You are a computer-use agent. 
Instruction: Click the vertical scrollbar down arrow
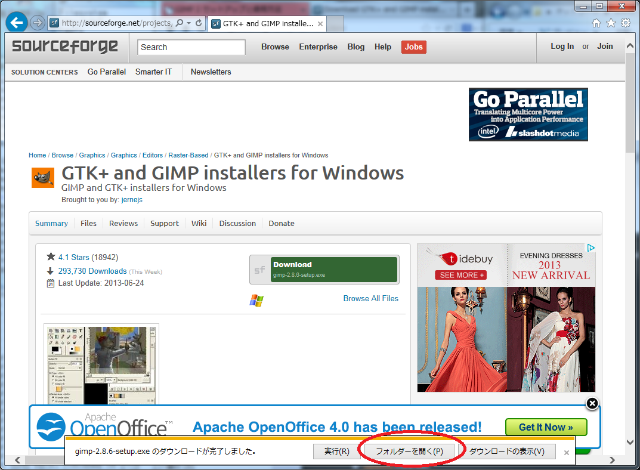click(x=630, y=442)
